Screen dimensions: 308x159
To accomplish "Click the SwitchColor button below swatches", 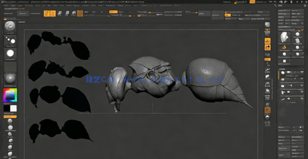I will pos(10,113).
